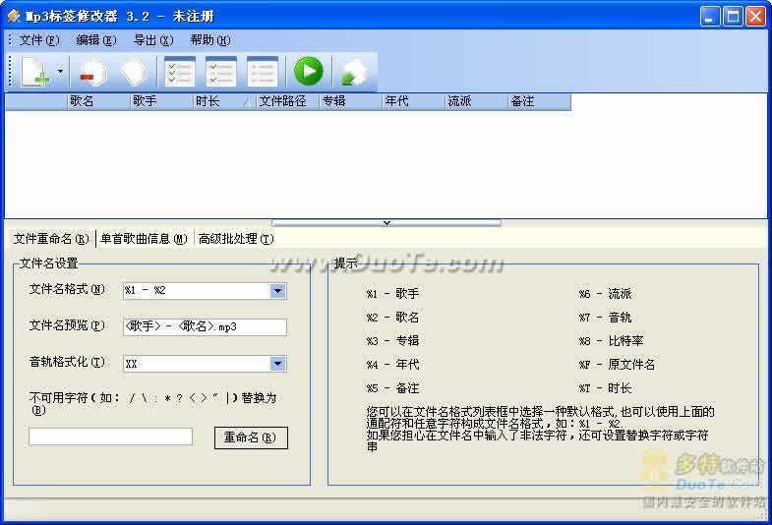Click the 文件路径 column header

pos(287,101)
